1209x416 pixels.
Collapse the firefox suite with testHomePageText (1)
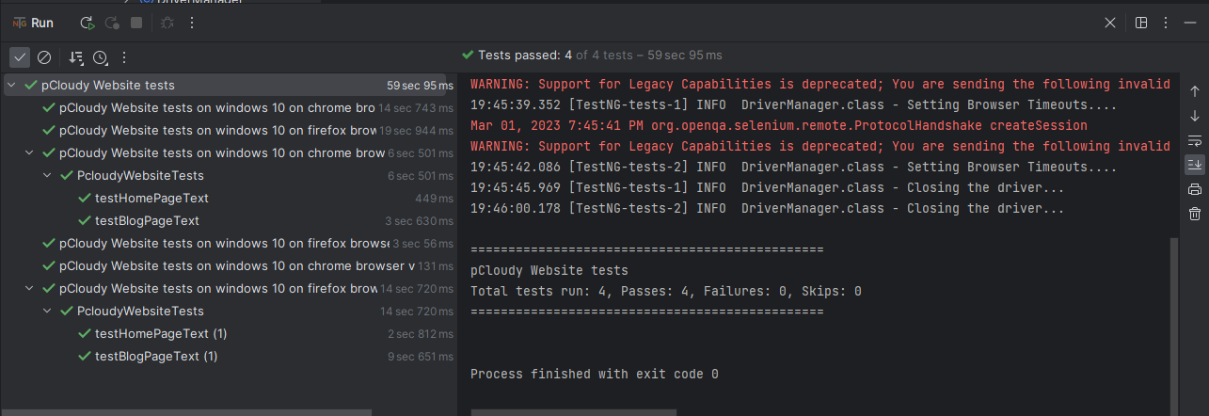coord(29,288)
